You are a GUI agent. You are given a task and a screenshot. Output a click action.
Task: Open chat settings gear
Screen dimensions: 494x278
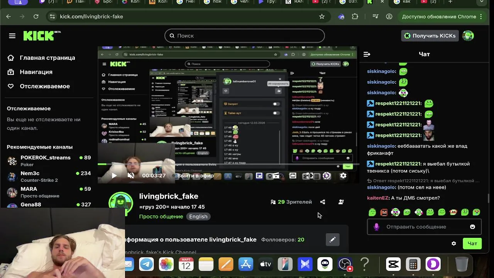pos(454,244)
